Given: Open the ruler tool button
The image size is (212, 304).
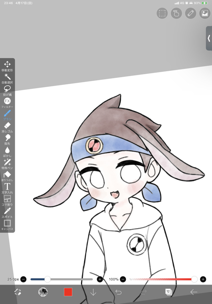Looking at the screenshot, I should (191, 13).
